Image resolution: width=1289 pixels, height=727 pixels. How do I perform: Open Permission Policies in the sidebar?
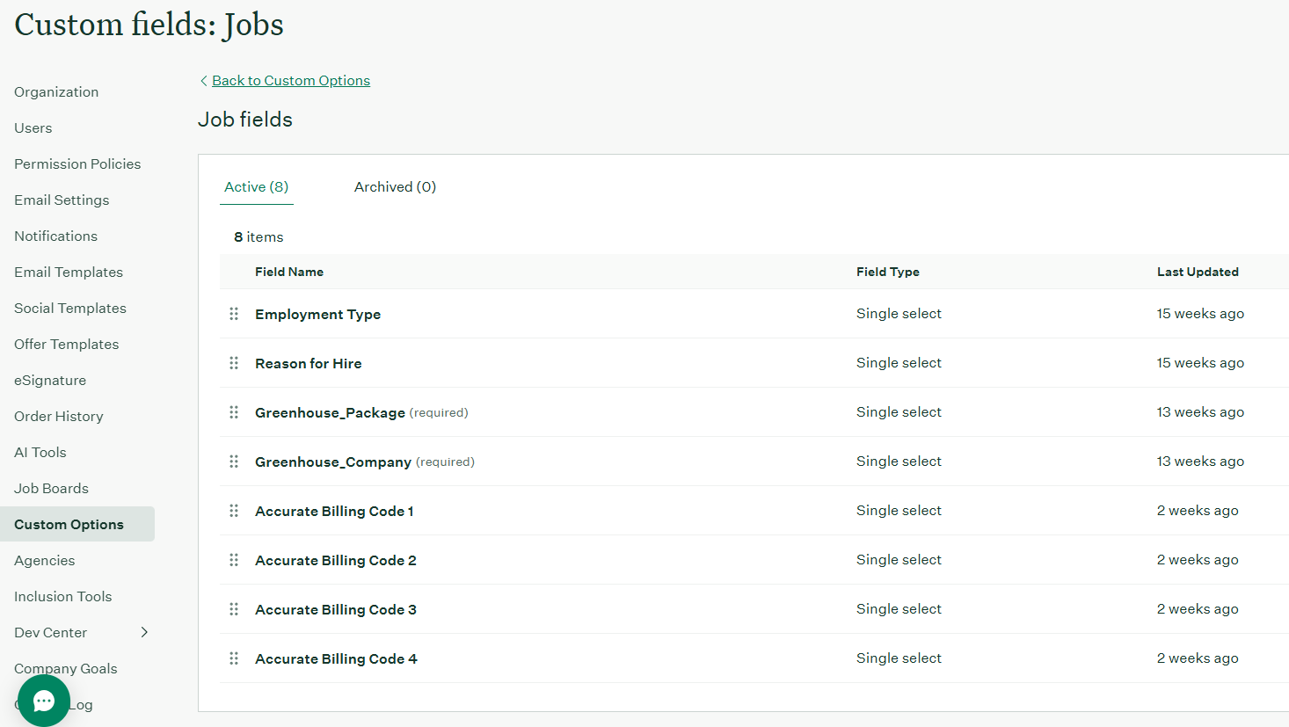(x=77, y=164)
